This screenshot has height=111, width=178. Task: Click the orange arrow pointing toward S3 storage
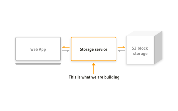121,47
